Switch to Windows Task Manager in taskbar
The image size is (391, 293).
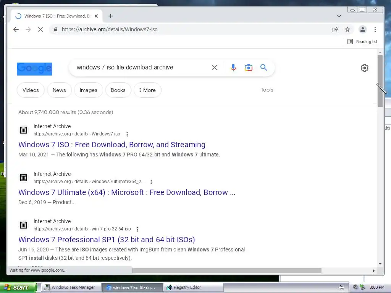[71, 288]
